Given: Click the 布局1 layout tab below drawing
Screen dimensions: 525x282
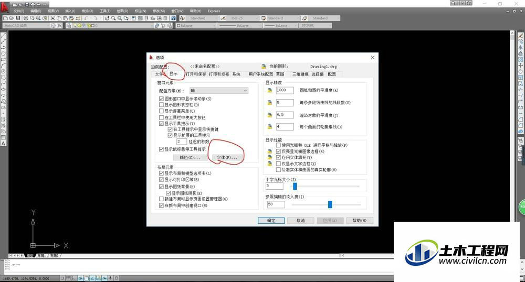Looking at the screenshot, I should [41, 256].
